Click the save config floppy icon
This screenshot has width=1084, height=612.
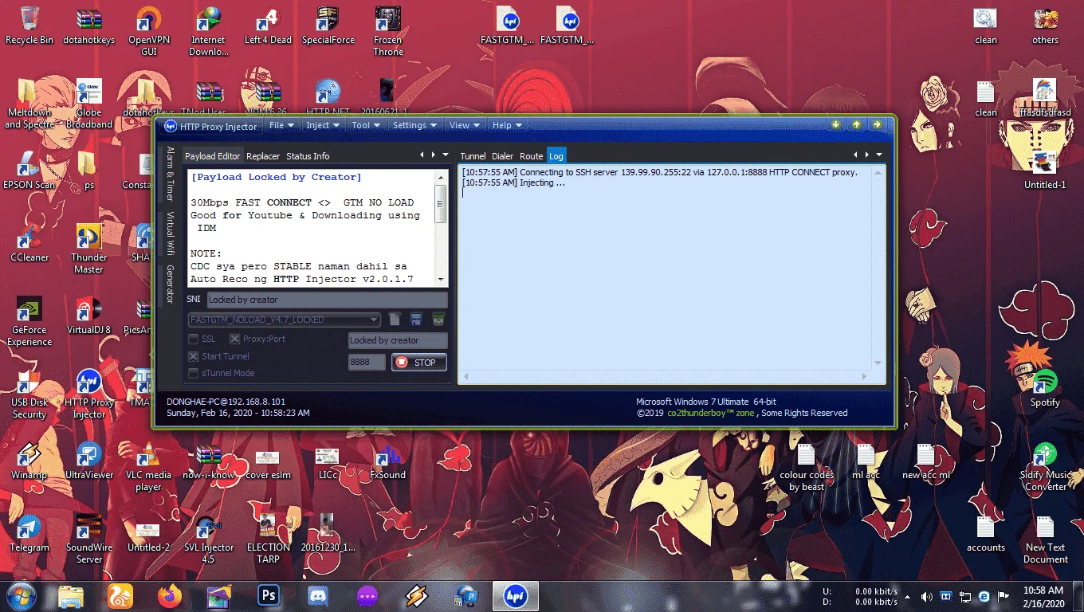[416, 320]
